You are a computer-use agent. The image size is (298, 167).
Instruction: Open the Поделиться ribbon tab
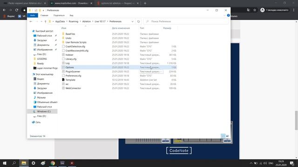[x=59, y=15]
